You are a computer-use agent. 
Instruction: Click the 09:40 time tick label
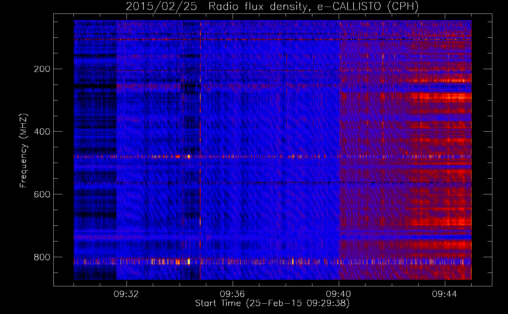click(x=338, y=294)
